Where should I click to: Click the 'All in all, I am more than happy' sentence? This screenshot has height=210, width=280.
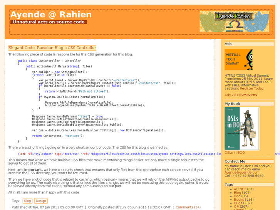click(x=44, y=193)
